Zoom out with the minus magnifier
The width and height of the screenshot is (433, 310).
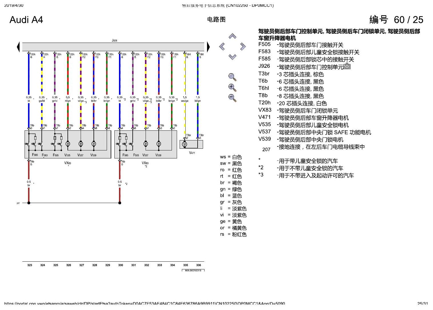pos(233,98)
